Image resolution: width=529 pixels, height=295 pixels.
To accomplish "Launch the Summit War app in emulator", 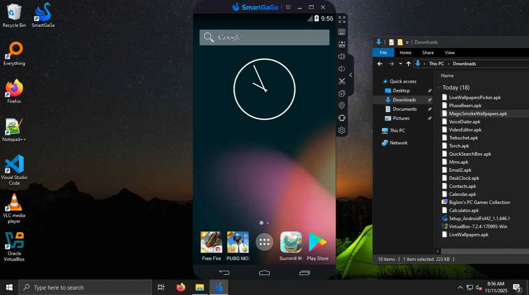I will [x=291, y=246].
